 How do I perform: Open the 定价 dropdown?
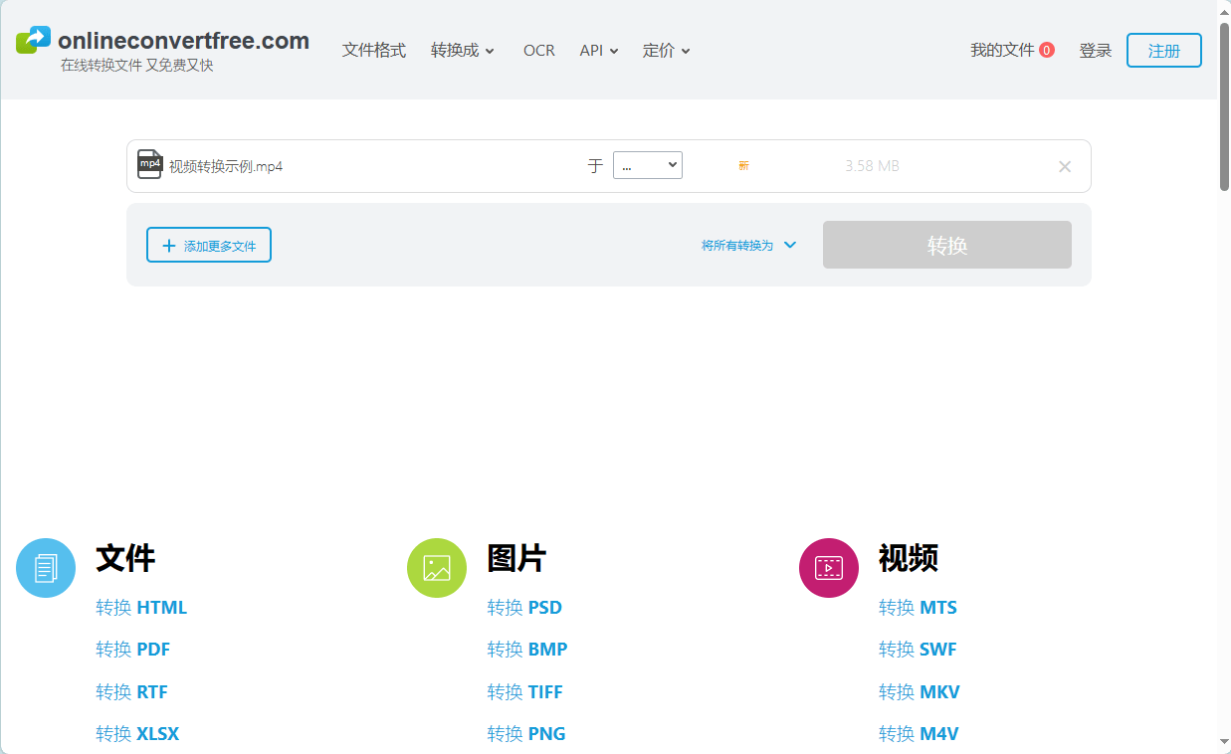click(x=665, y=50)
